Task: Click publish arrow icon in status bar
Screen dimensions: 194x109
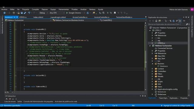Action: pyautogui.click(x=162, y=106)
